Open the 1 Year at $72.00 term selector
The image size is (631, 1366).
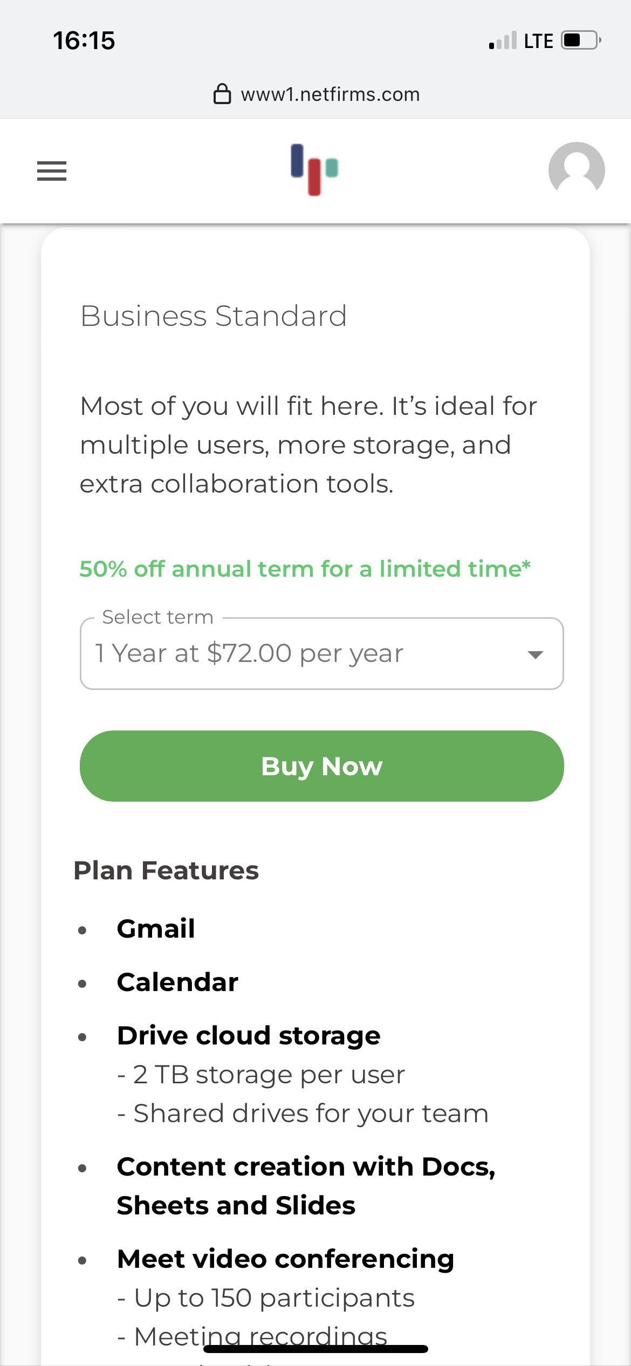322,653
